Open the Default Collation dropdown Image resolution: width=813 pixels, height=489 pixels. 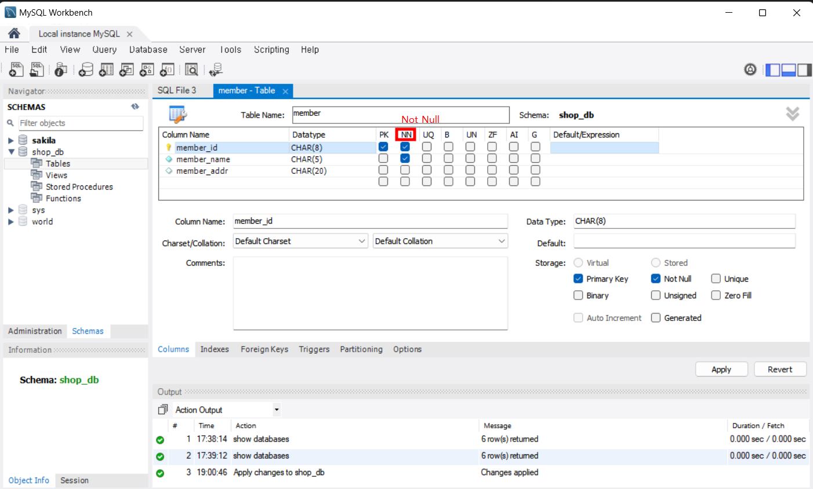coord(440,241)
